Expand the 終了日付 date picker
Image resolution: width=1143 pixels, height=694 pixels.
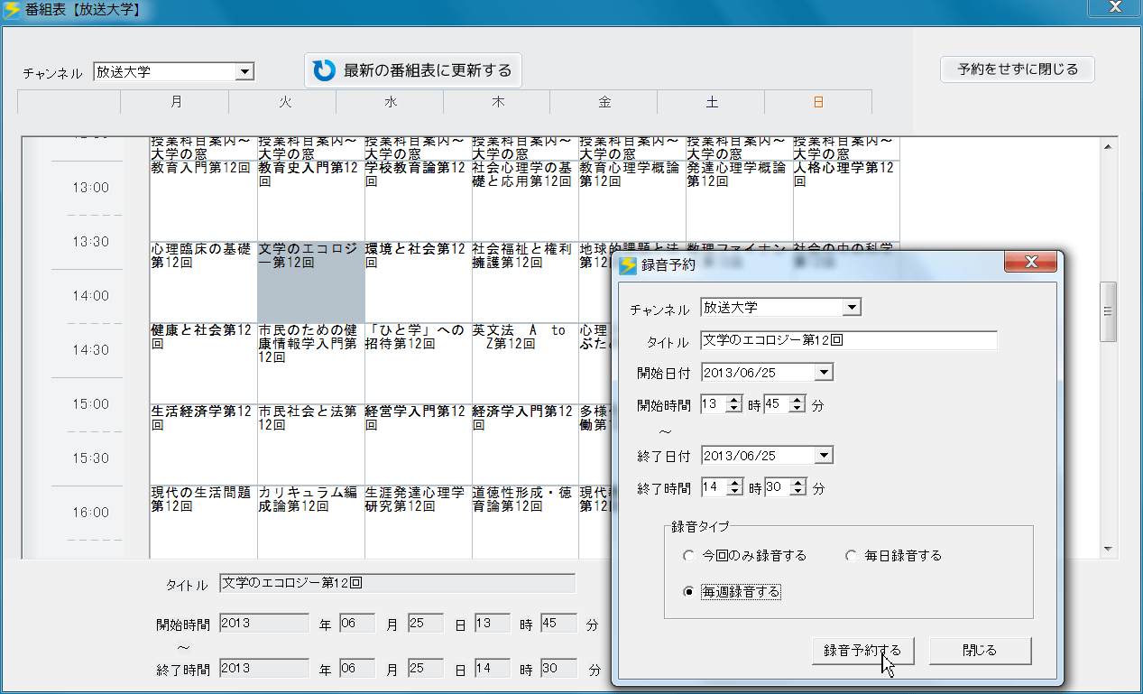pyautogui.click(x=823, y=456)
